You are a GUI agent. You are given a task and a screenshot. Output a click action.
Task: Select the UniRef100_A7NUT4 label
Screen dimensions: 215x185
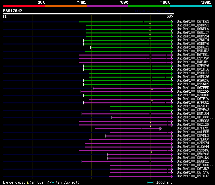[x=193, y=40]
